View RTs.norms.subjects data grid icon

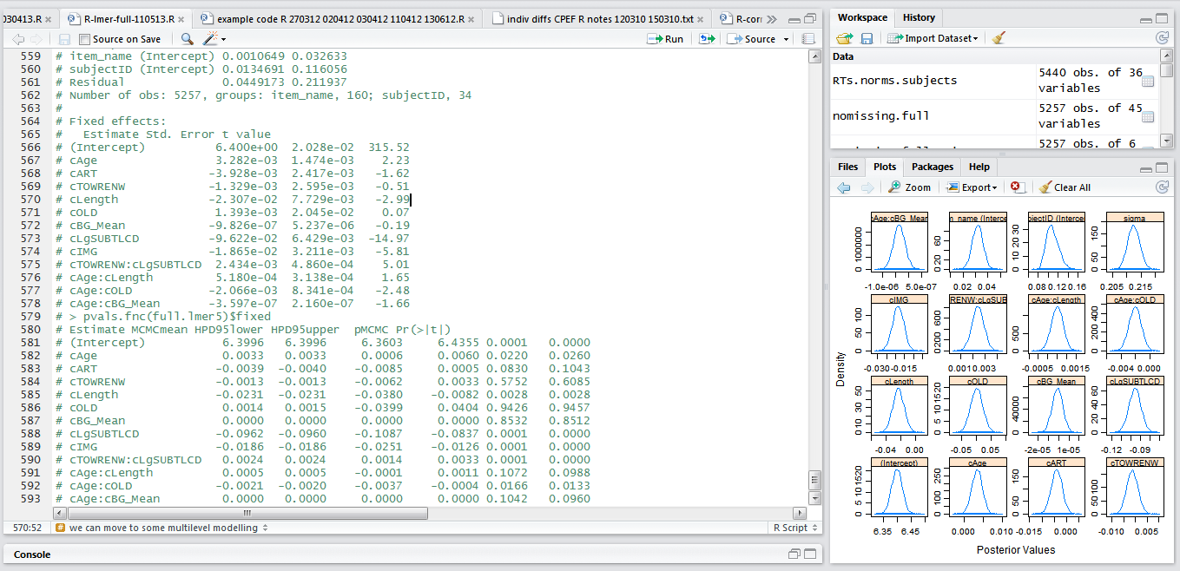coord(1147,81)
